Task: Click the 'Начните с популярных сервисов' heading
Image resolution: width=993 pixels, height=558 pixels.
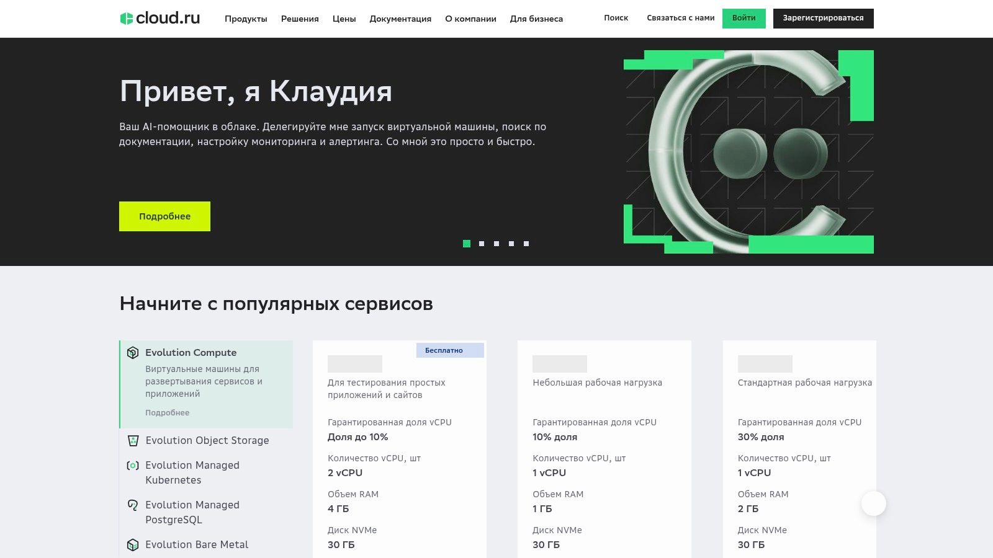Action: click(276, 304)
